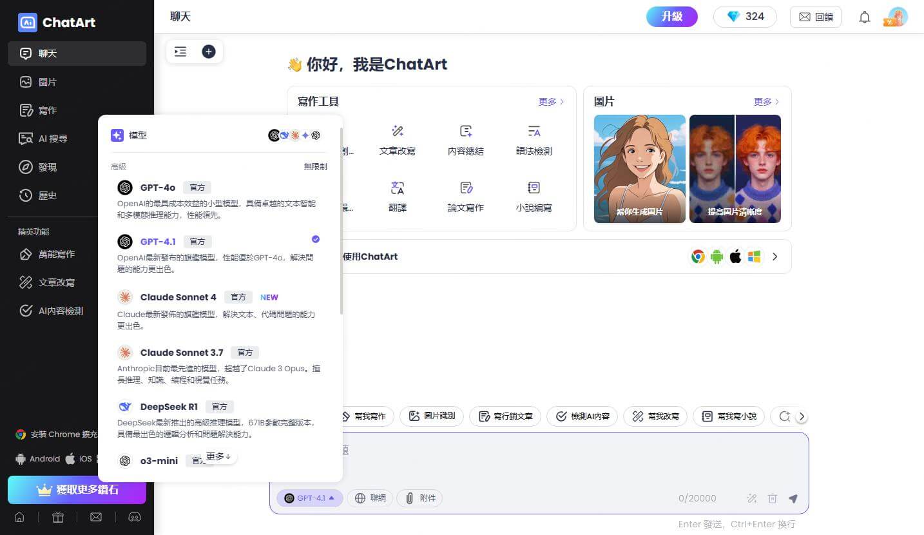Viewport: 924px width, 535px height.
Task: Open the diamond balance 324
Action: click(745, 17)
